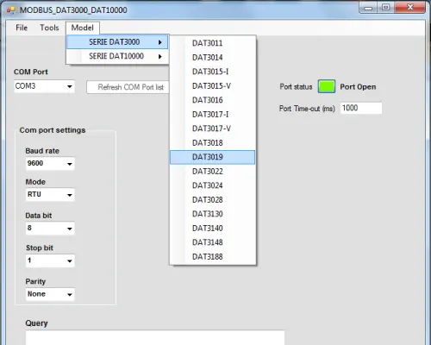
Task: Open the File menu
Action: pos(22,28)
